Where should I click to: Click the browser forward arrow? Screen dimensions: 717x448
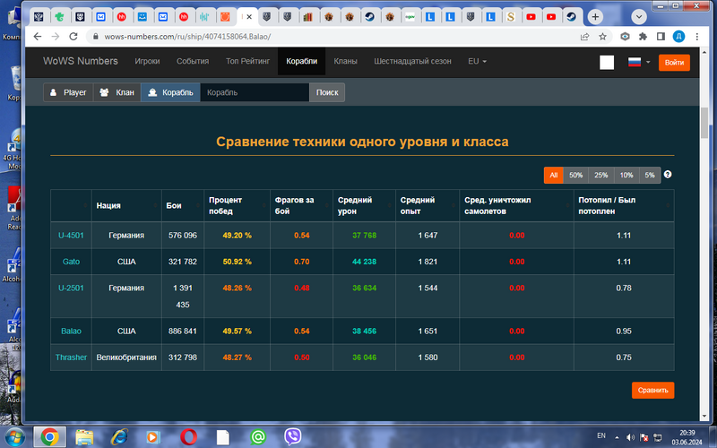(56, 37)
